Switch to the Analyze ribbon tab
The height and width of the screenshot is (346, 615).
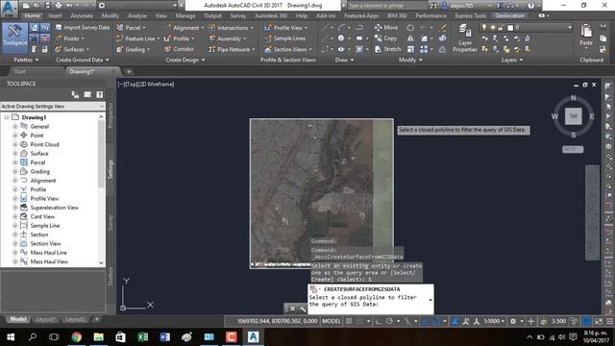pos(137,15)
